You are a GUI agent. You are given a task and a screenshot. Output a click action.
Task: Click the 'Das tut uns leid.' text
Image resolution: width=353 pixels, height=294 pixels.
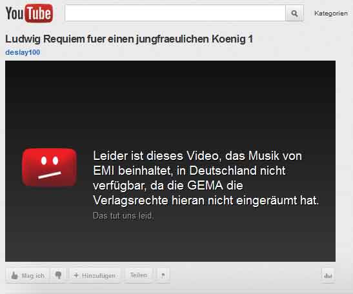[x=123, y=215]
